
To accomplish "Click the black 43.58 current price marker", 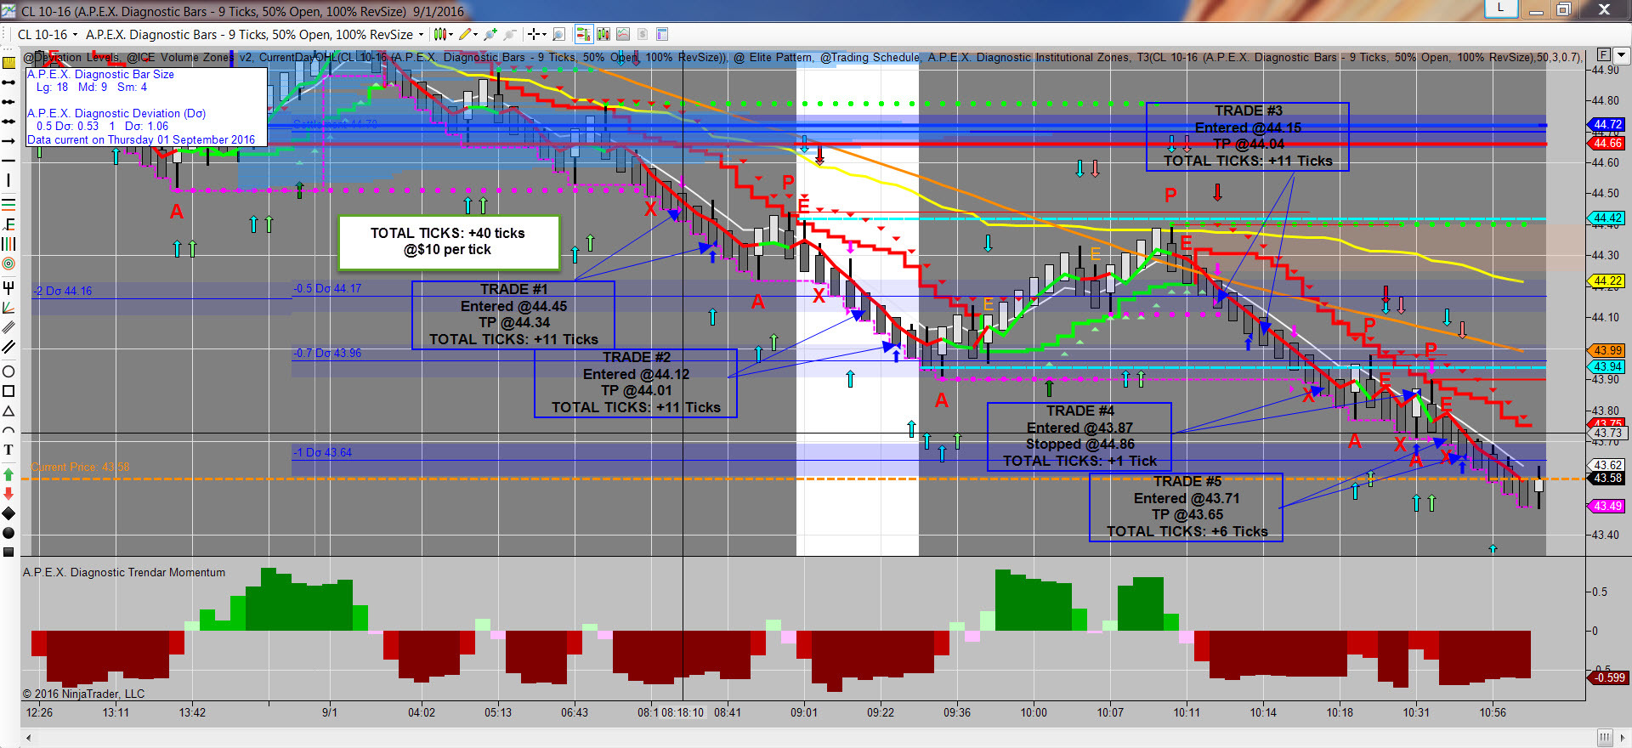I will click(x=1607, y=479).
